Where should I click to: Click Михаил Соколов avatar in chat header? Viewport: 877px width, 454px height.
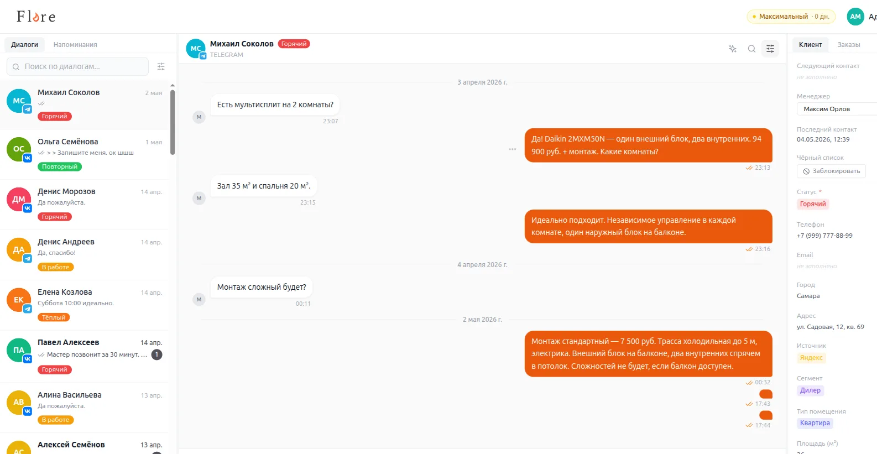[x=196, y=49]
